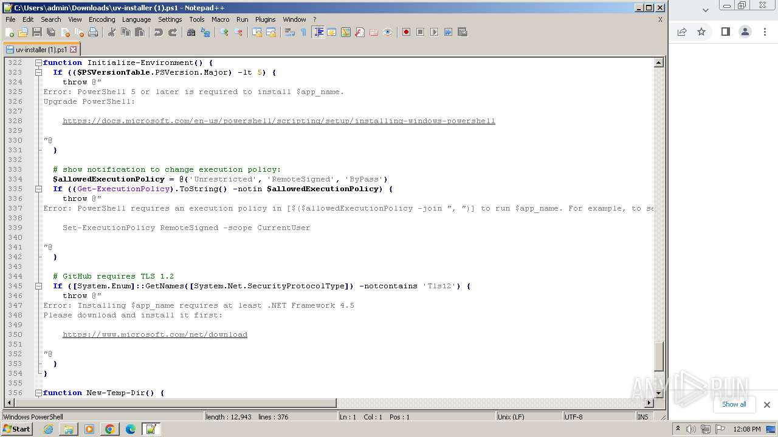Click the Close document toolbar icon
The width and height of the screenshot is (778, 437).
[65, 32]
